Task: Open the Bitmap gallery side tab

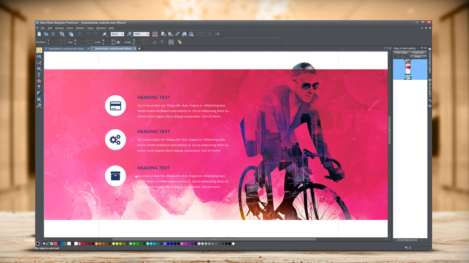Action: (x=429, y=88)
